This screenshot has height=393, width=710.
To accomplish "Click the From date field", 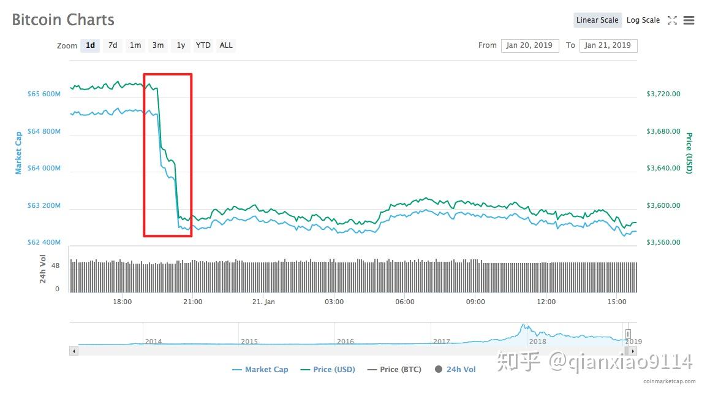I will coord(530,45).
